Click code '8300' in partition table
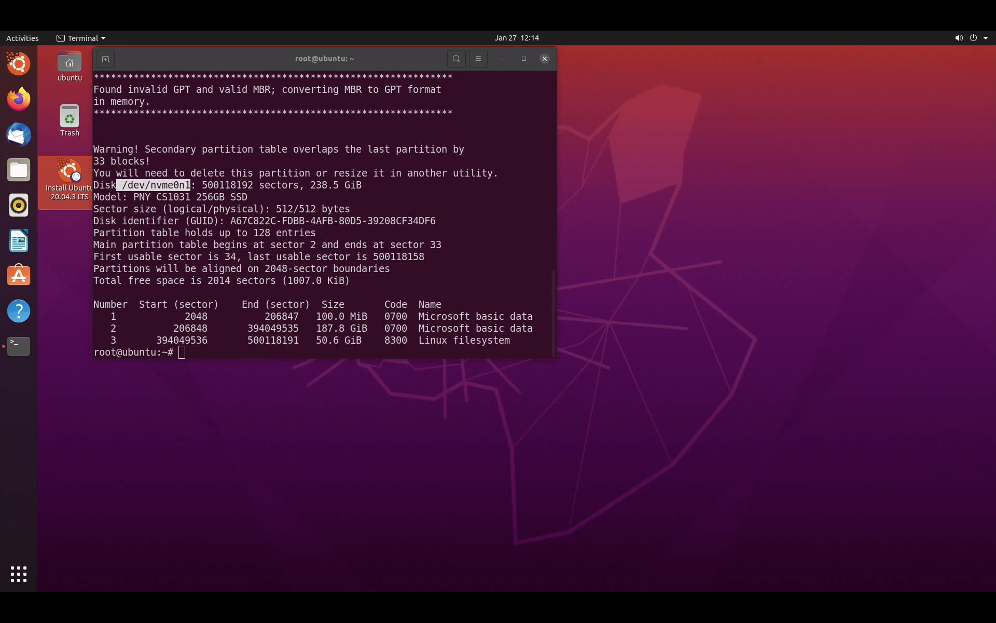Image resolution: width=996 pixels, height=623 pixels. 396,341
